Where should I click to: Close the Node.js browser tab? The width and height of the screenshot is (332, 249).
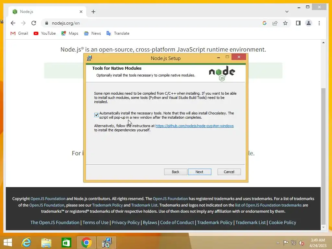pyautogui.click(x=81, y=12)
